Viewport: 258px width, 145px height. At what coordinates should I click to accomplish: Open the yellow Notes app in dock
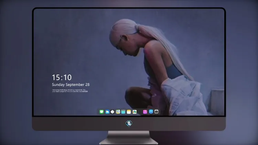click(x=129, y=112)
